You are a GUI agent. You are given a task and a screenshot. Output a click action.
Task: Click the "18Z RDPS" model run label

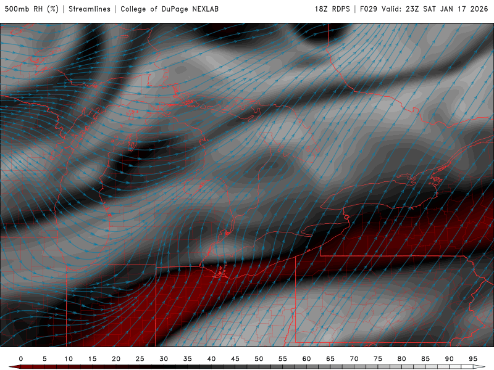332,9
